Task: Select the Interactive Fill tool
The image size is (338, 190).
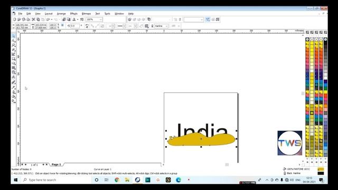Action: pos(14,101)
